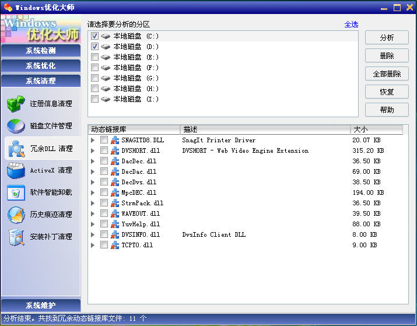Click the 恢复 button
This screenshot has height=326, width=417.
point(387,92)
